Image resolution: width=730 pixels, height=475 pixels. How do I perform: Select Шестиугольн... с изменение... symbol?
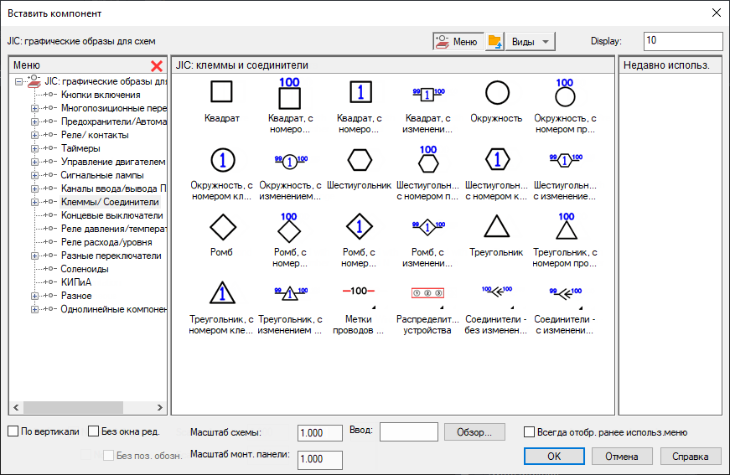565,160
